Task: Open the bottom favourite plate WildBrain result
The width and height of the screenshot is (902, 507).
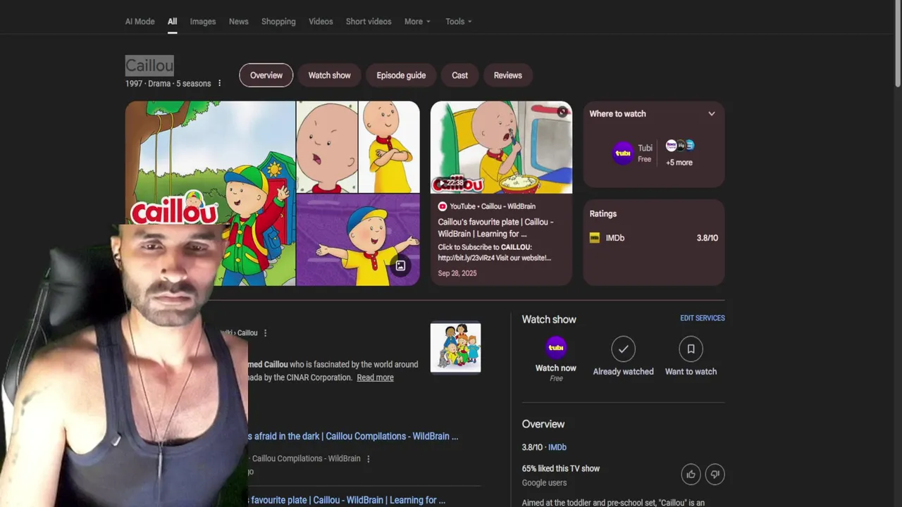Action: [x=347, y=500]
